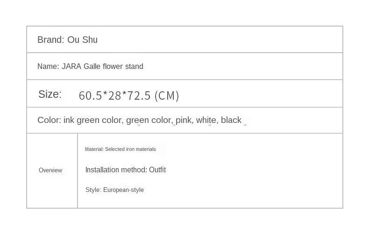Click the Style label
The height and width of the screenshot is (238, 369).
[x=93, y=190]
